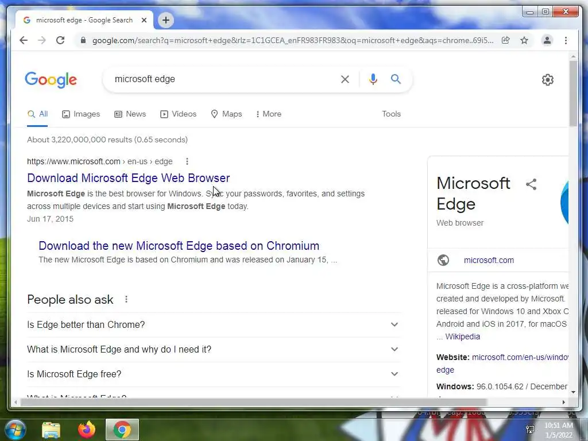Click the vertical scrollbar thumb
Screen dimensions: 588x441
573,93
